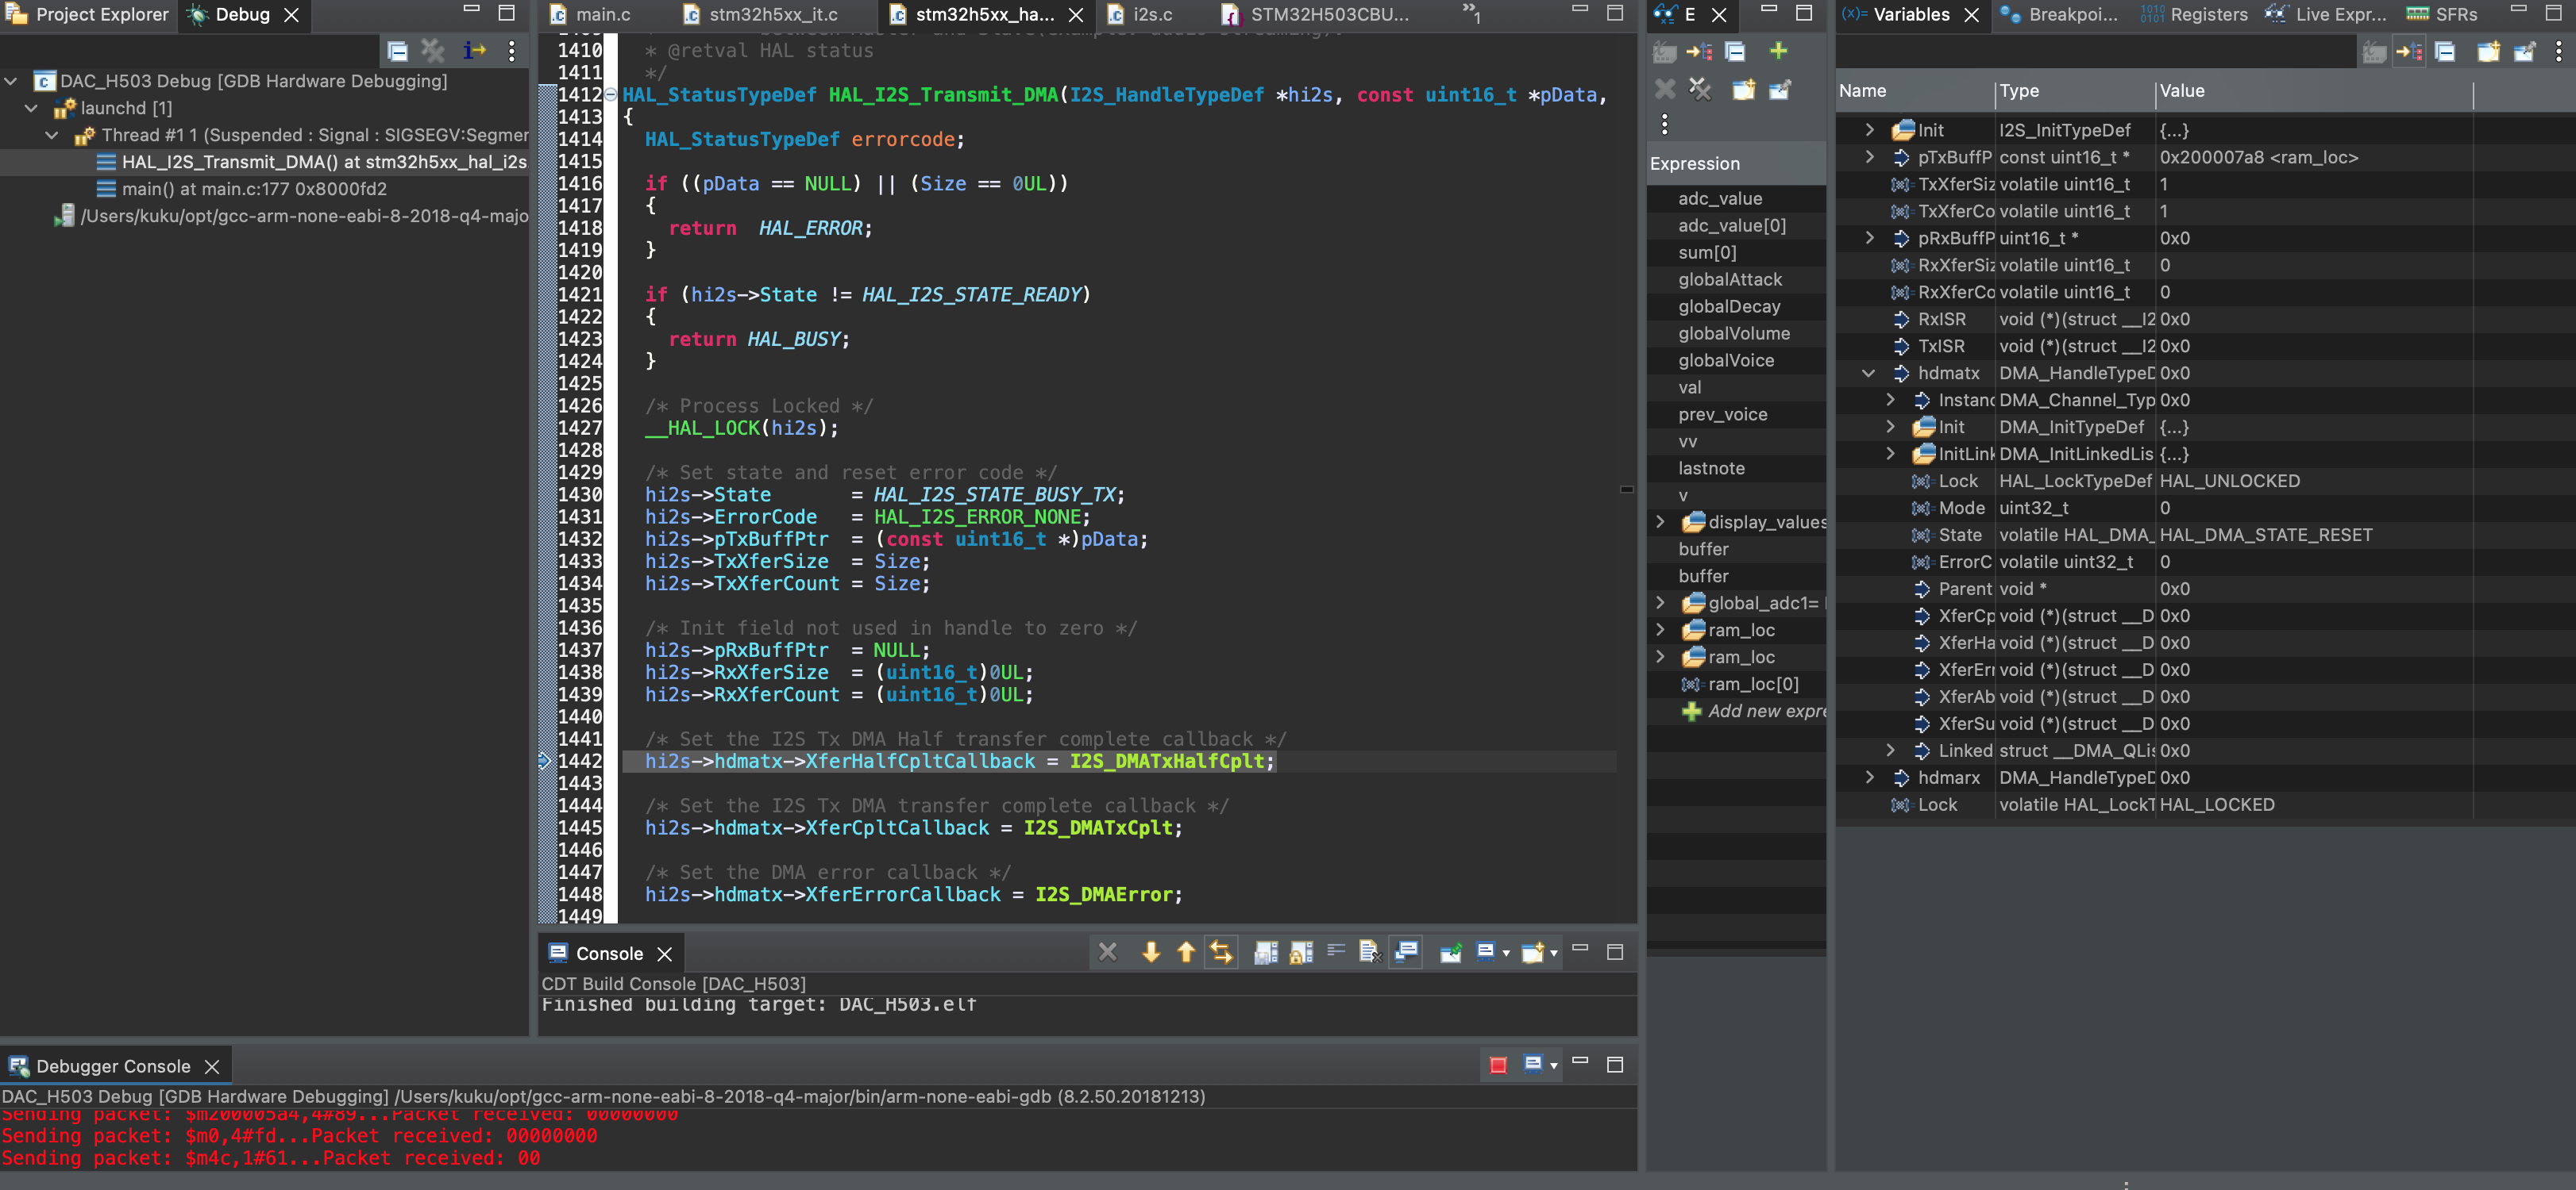Select main() at main.c:177 stack frame

pos(254,189)
